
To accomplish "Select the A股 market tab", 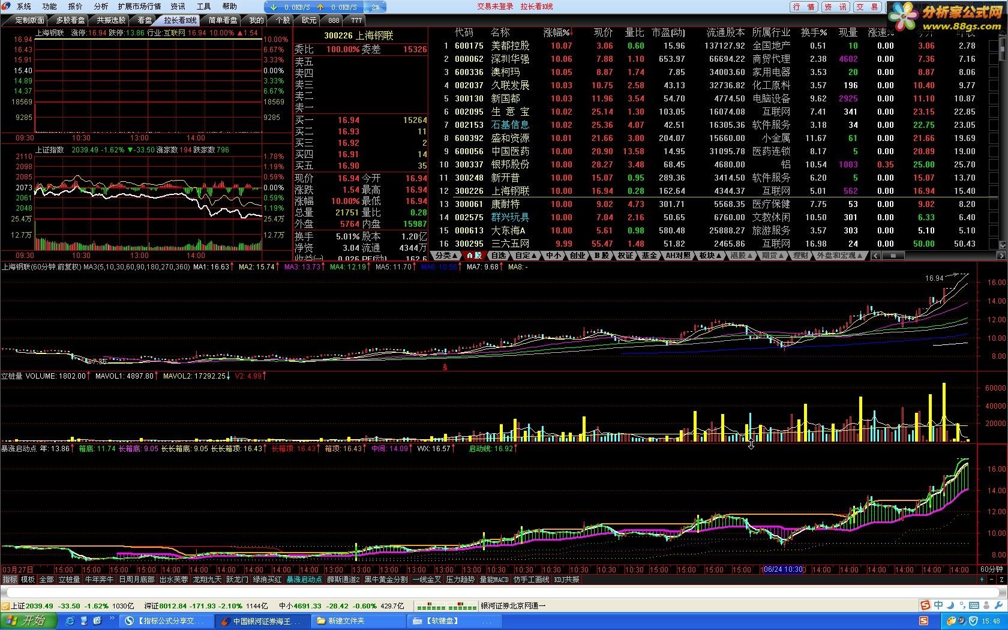I will coord(474,256).
